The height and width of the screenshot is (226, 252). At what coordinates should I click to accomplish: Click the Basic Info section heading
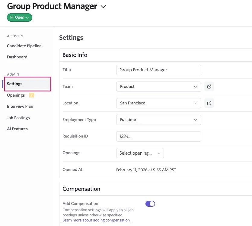[75, 55]
